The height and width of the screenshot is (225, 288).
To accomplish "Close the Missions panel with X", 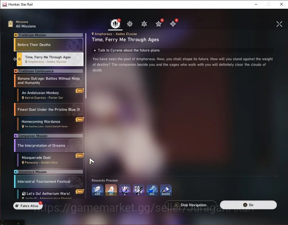I will pyautogui.click(x=279, y=24).
